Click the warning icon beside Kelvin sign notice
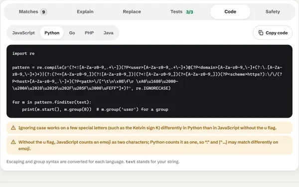Screen dimensions: 299x187 (13, 128)
